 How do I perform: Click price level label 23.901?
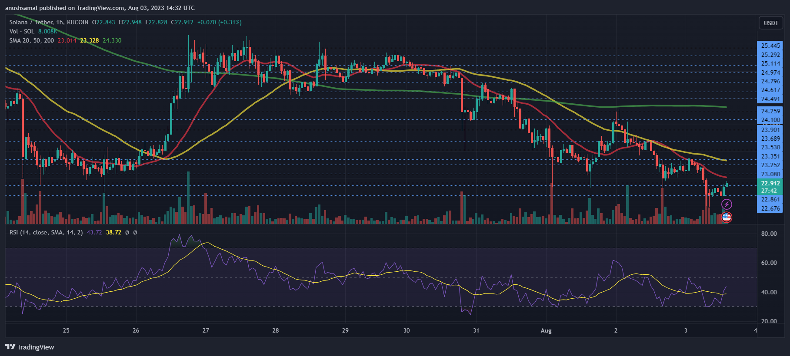(x=770, y=130)
